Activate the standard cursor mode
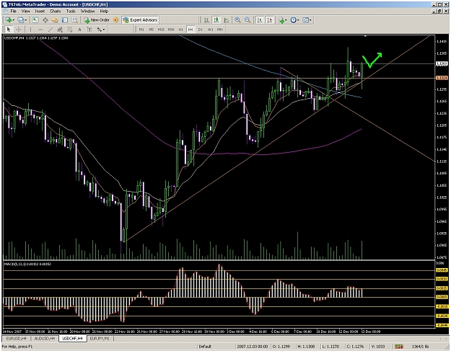This screenshot has width=451, height=351. coord(9,30)
